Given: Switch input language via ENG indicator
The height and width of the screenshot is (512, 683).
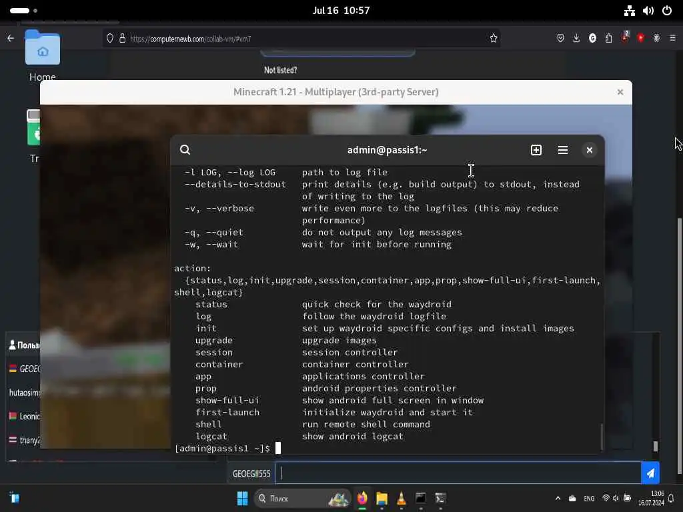Looking at the screenshot, I should (x=589, y=499).
